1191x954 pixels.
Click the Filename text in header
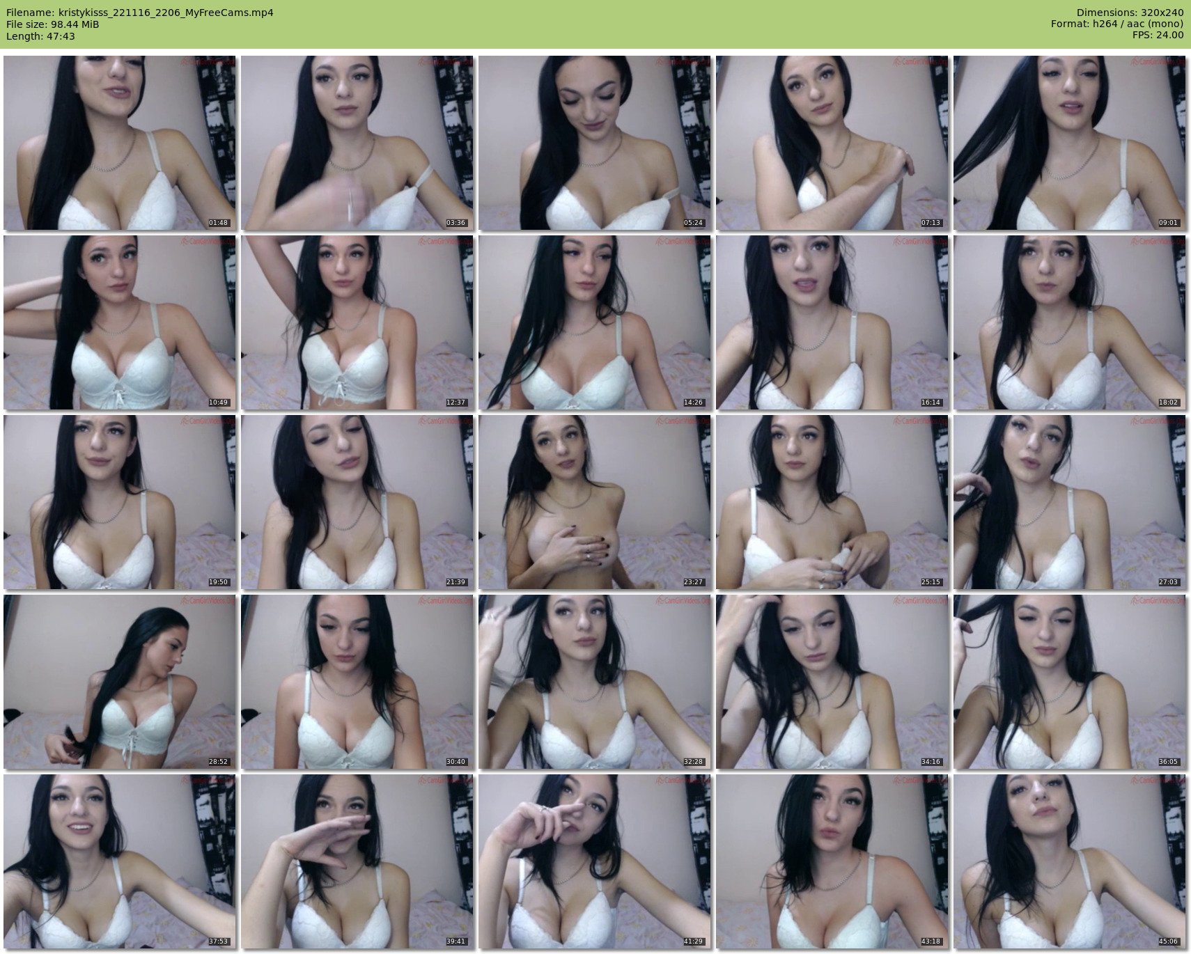coord(139,13)
